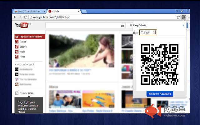The height and width of the screenshot is (125, 200).
Task: Switch to the YouTube tab
Action: tap(64, 11)
